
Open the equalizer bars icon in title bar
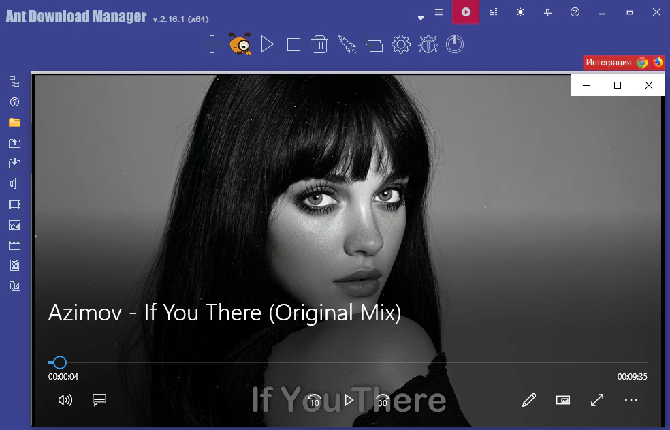(x=493, y=12)
